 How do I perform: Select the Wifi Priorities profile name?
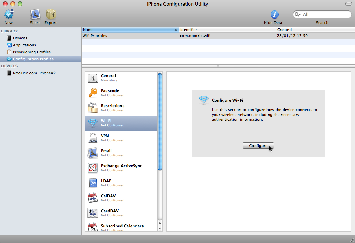[95, 36]
